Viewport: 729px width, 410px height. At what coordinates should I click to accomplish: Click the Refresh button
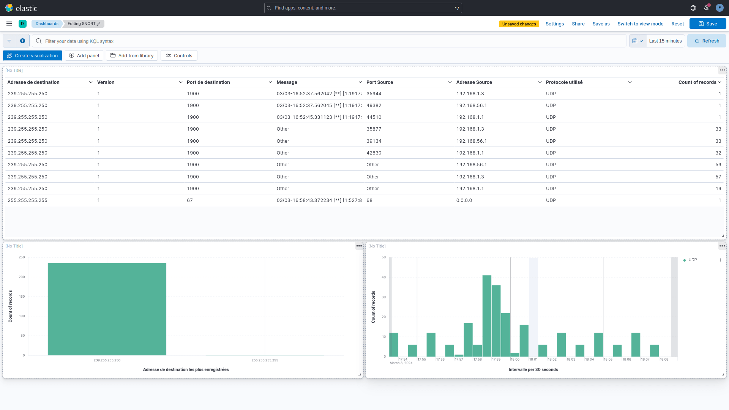click(707, 41)
